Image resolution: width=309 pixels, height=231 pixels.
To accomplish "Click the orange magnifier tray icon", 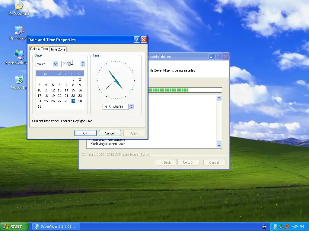I will [287, 226].
